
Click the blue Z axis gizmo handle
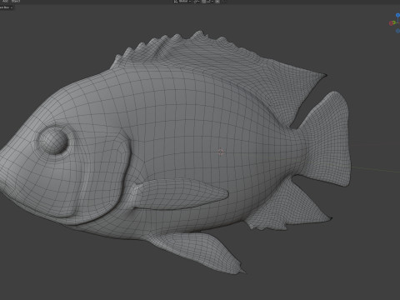398,15
